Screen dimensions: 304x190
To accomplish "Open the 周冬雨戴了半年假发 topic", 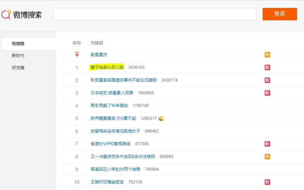I will (109, 106).
